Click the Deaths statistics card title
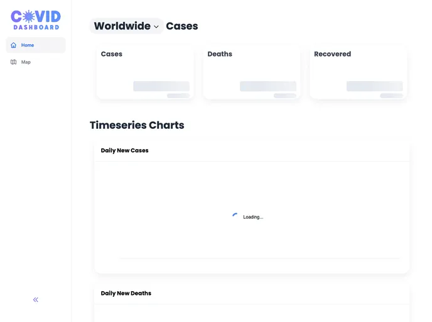The width and height of the screenshot is (432, 322). point(220,54)
